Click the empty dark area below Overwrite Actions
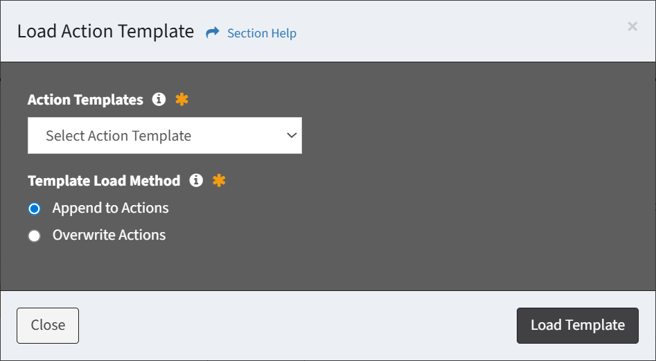 326,267
